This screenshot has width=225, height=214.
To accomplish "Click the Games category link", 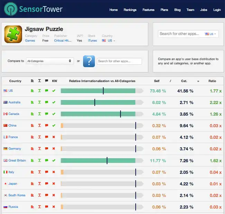I will [30, 40].
